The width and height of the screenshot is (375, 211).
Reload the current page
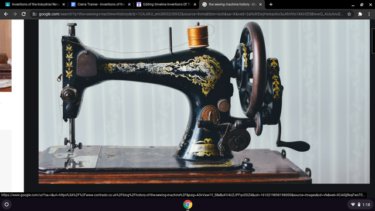point(23,14)
